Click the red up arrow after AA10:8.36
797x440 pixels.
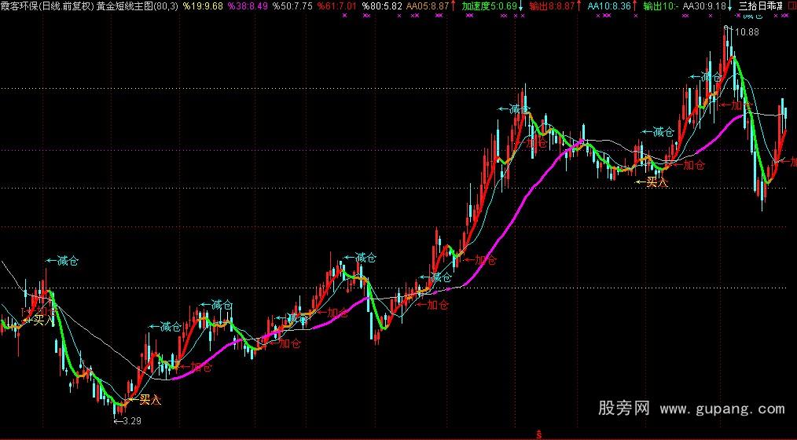point(635,5)
